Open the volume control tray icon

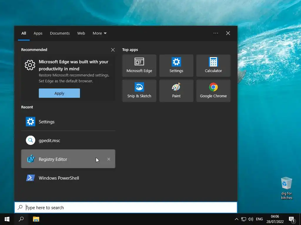click(250, 219)
